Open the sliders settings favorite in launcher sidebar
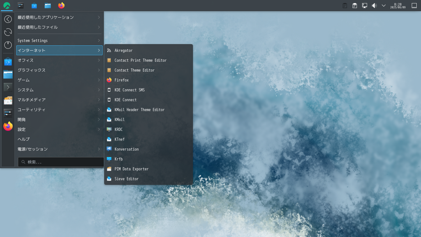This screenshot has height=237, width=421. tap(8, 113)
